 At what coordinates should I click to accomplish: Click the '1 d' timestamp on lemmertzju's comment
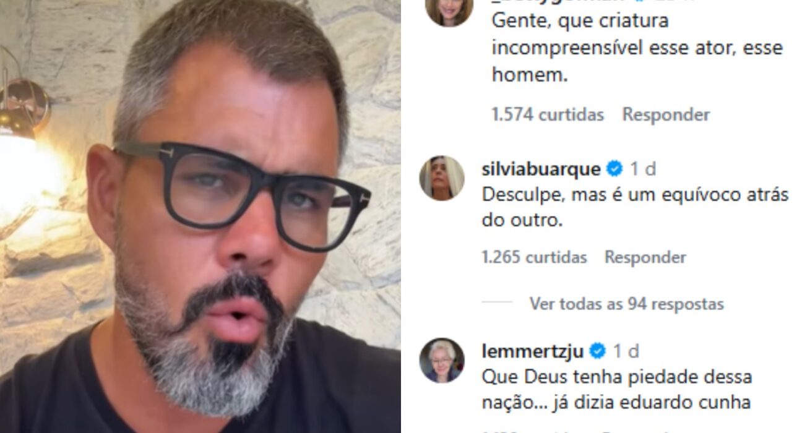(626, 351)
